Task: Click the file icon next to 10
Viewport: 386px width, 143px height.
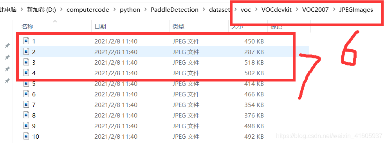Action: pyautogui.click(x=26, y=136)
